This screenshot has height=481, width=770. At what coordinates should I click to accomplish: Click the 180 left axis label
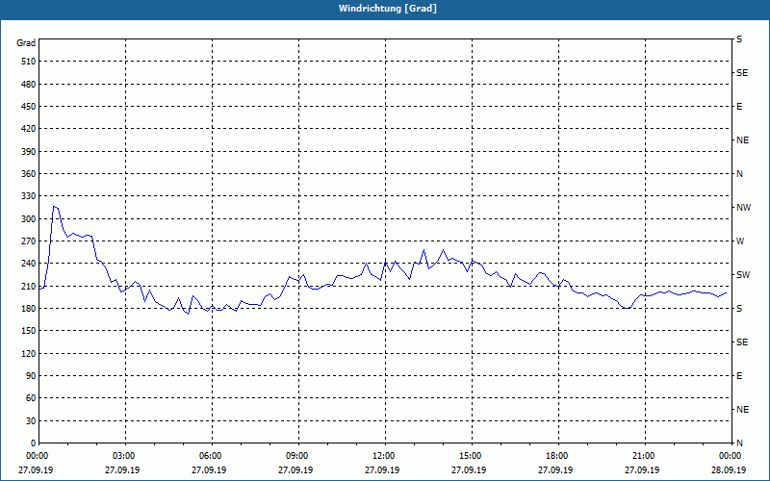coord(29,309)
